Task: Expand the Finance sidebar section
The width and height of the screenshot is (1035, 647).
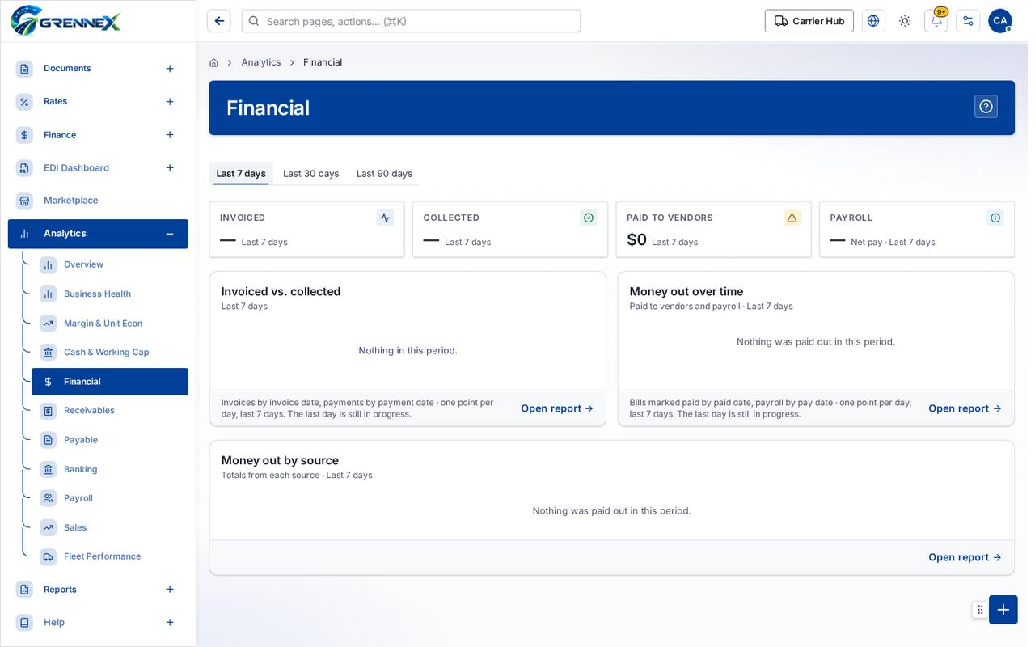Action: 170,135
